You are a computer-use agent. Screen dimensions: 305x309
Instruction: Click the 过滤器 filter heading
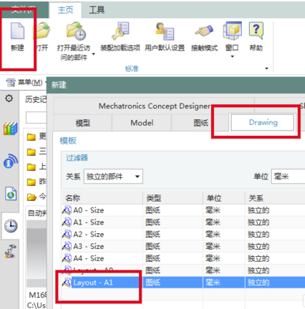[x=77, y=158]
